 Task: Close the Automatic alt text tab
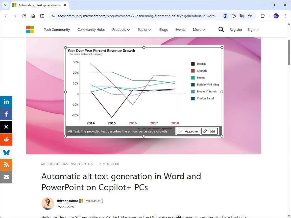[x=65, y=5]
